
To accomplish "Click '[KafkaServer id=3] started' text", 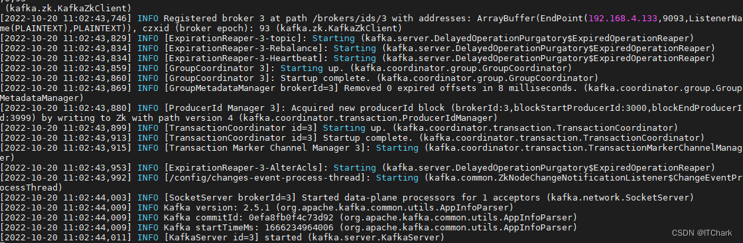I will click(x=233, y=237).
